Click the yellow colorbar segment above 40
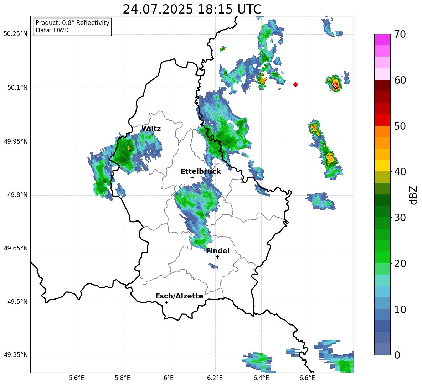The image size is (422, 385). click(382, 166)
